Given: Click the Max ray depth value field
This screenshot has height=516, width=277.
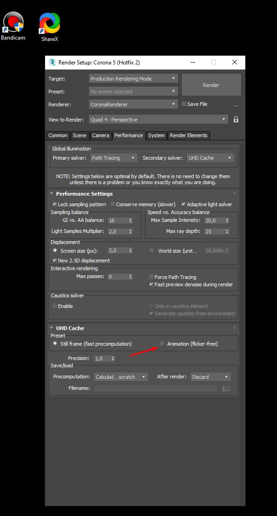Looking at the screenshot, I should tap(214, 232).
